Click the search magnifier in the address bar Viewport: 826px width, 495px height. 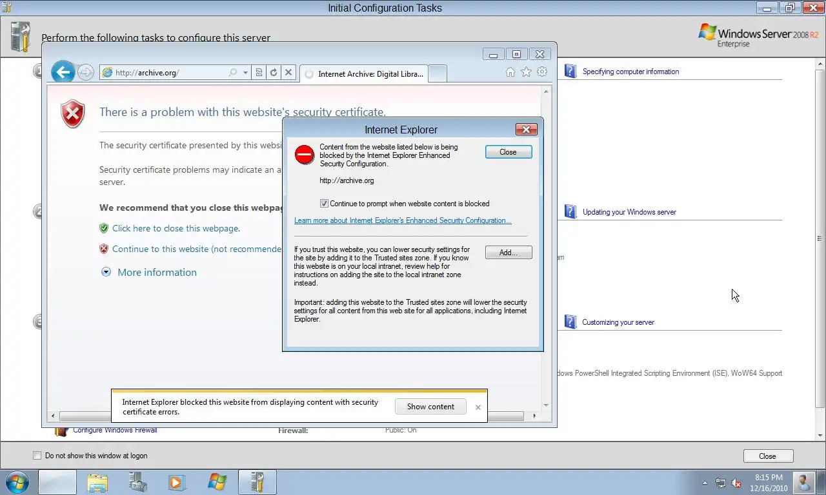coord(233,73)
